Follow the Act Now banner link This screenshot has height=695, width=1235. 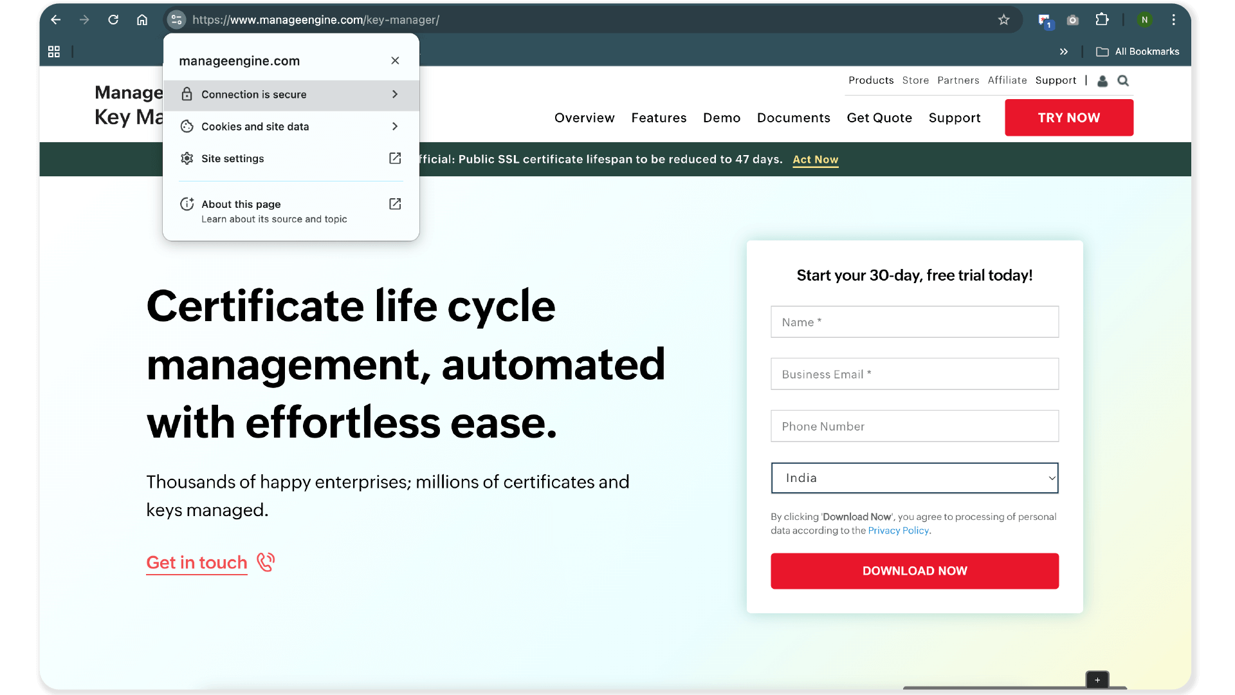click(x=815, y=160)
